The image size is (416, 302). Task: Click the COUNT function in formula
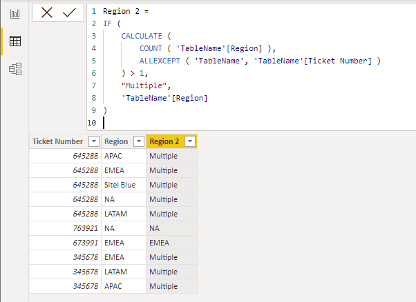click(151, 48)
